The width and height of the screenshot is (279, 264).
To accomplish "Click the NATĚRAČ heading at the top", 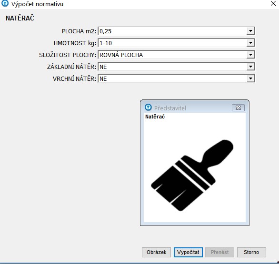I will point(20,18).
